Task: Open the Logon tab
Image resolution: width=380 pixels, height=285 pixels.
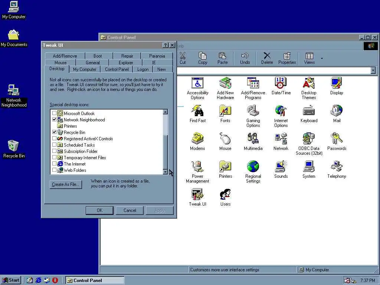Action: (143, 69)
